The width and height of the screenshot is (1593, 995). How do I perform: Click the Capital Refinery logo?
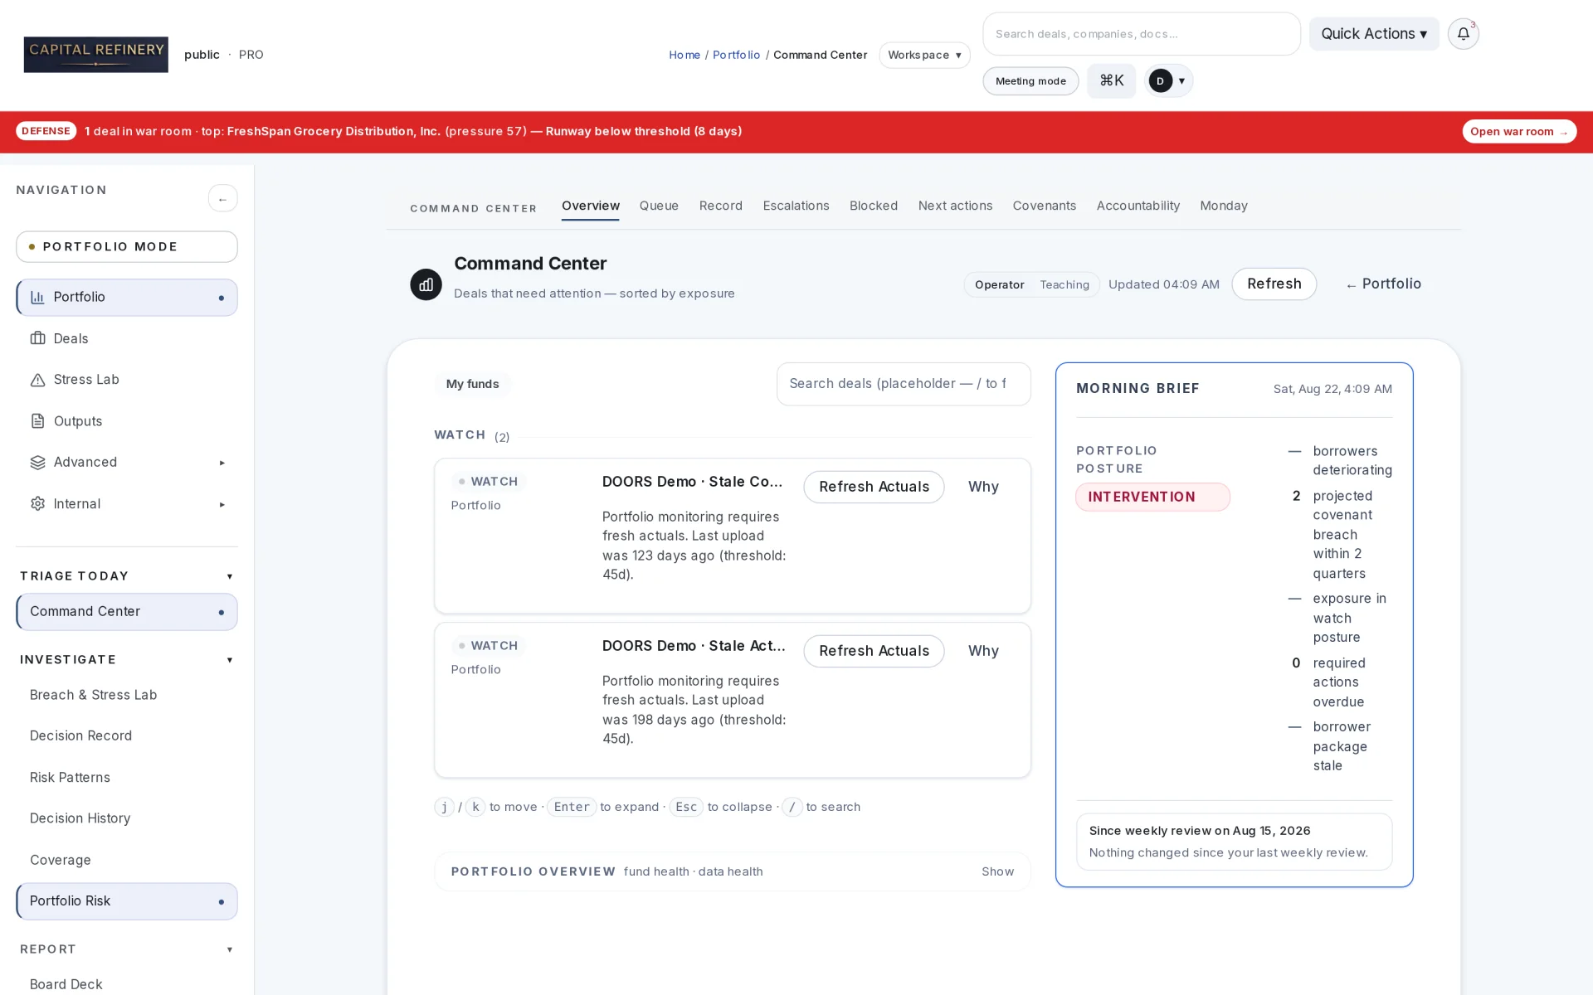coord(95,55)
